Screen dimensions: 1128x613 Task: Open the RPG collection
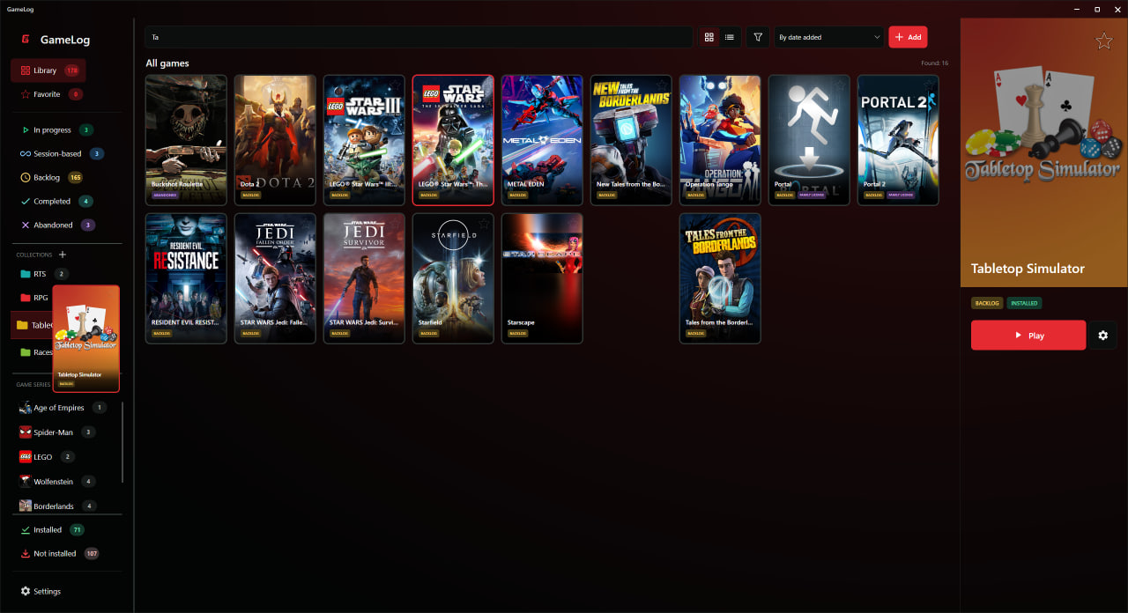pyautogui.click(x=35, y=298)
